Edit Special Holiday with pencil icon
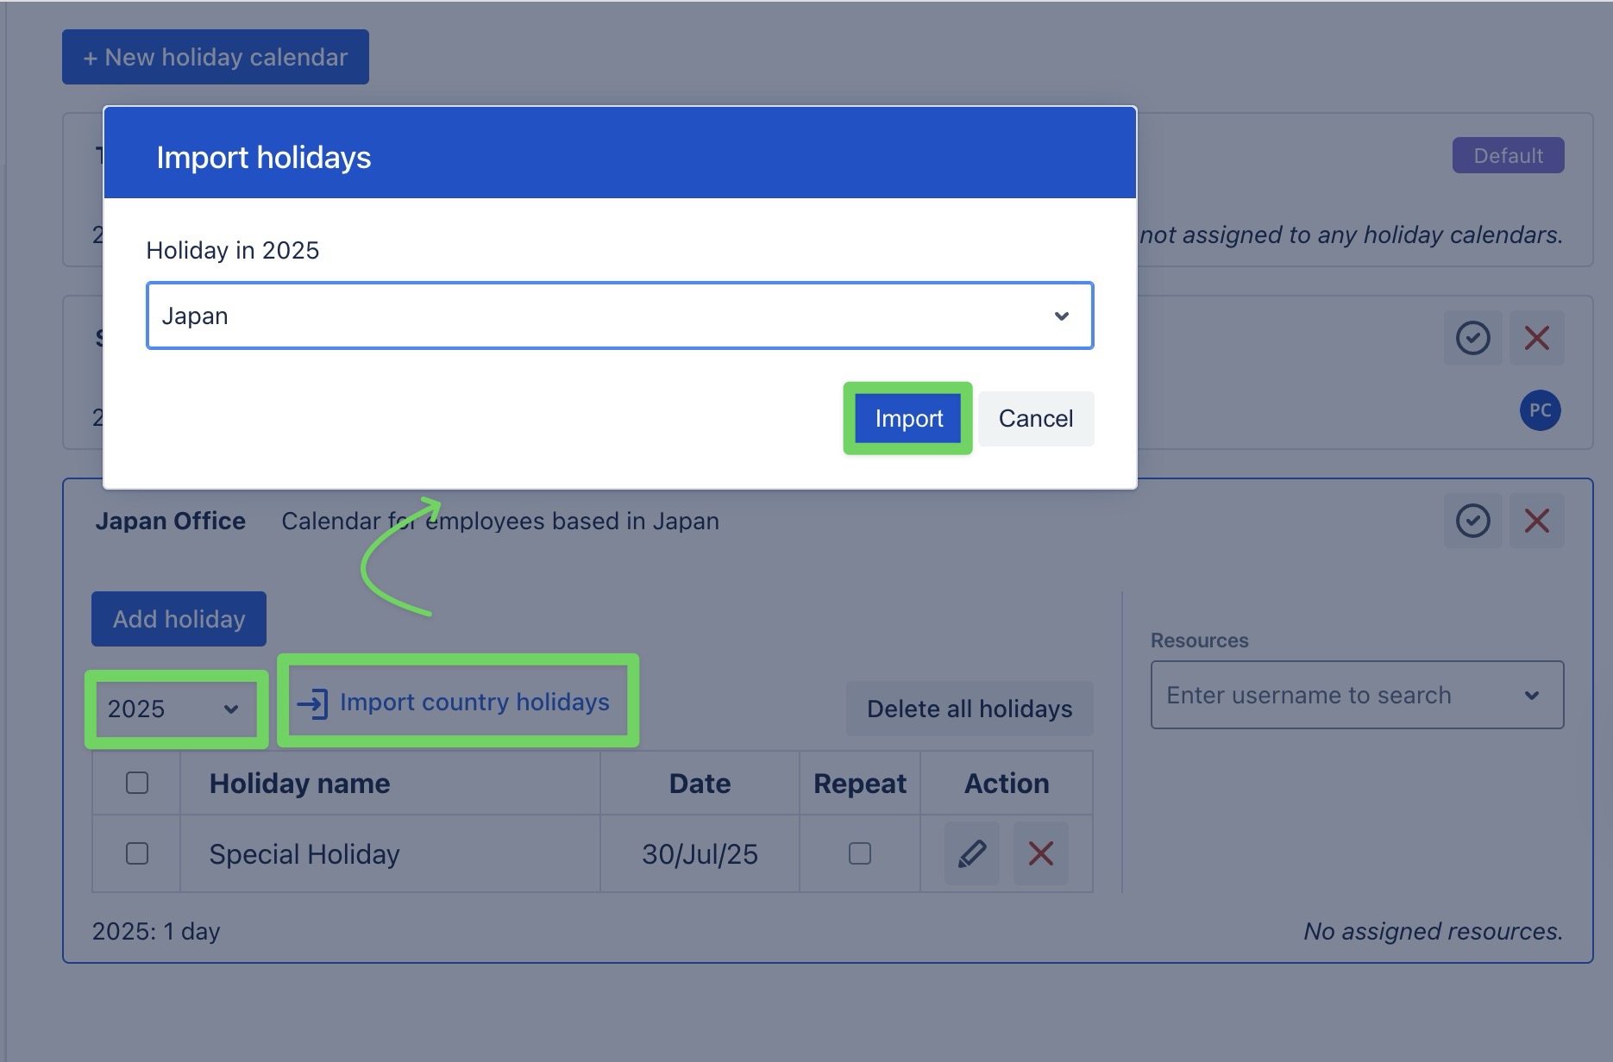The height and width of the screenshot is (1062, 1613). [971, 853]
